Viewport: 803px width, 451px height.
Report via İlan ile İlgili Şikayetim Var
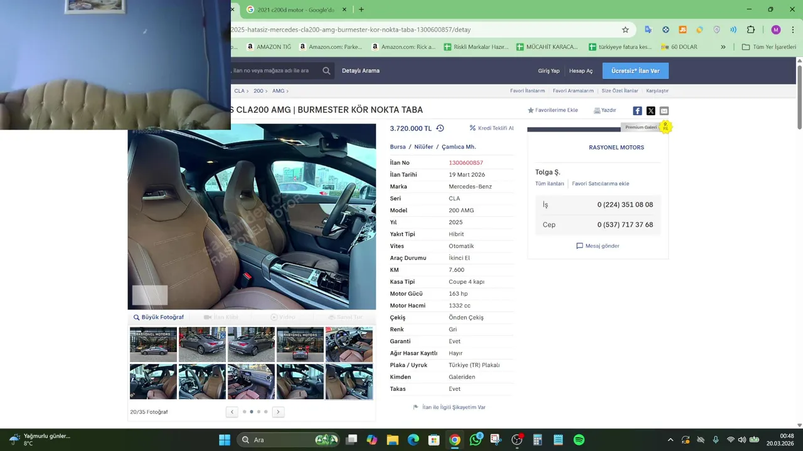(449, 407)
